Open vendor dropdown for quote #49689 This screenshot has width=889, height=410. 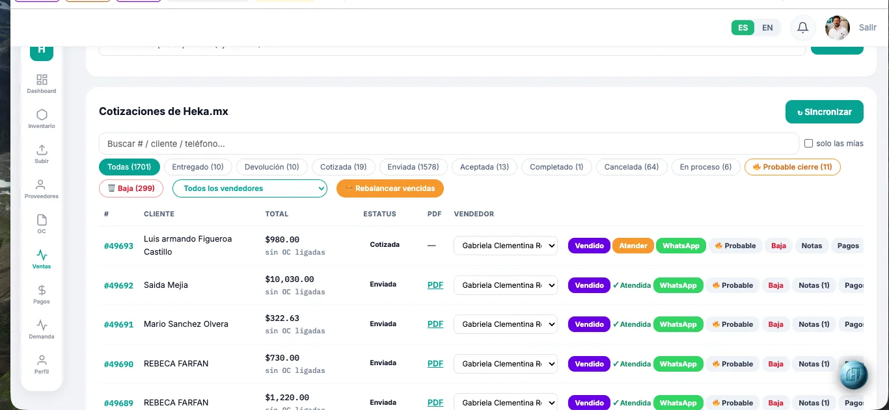[x=506, y=403]
